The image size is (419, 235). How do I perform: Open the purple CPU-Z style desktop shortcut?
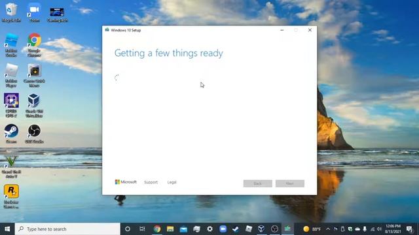tap(11, 106)
